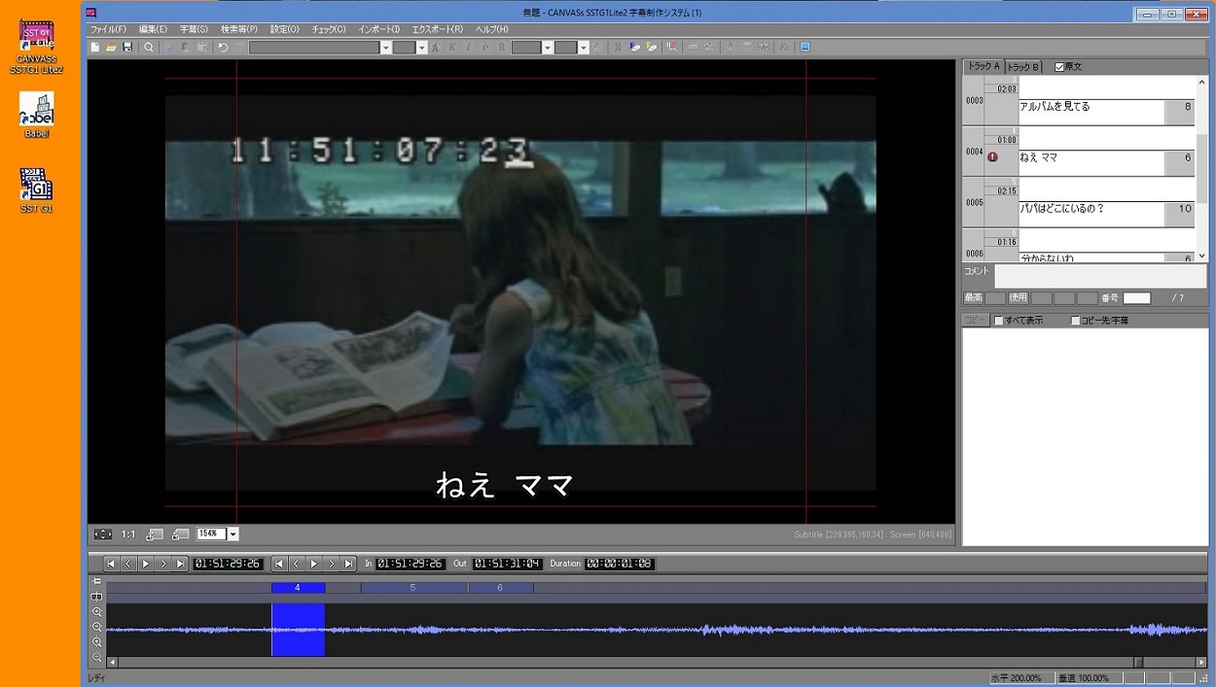Select subtitle block 4 on the timeline
The height and width of the screenshot is (687, 1216).
tap(298, 588)
